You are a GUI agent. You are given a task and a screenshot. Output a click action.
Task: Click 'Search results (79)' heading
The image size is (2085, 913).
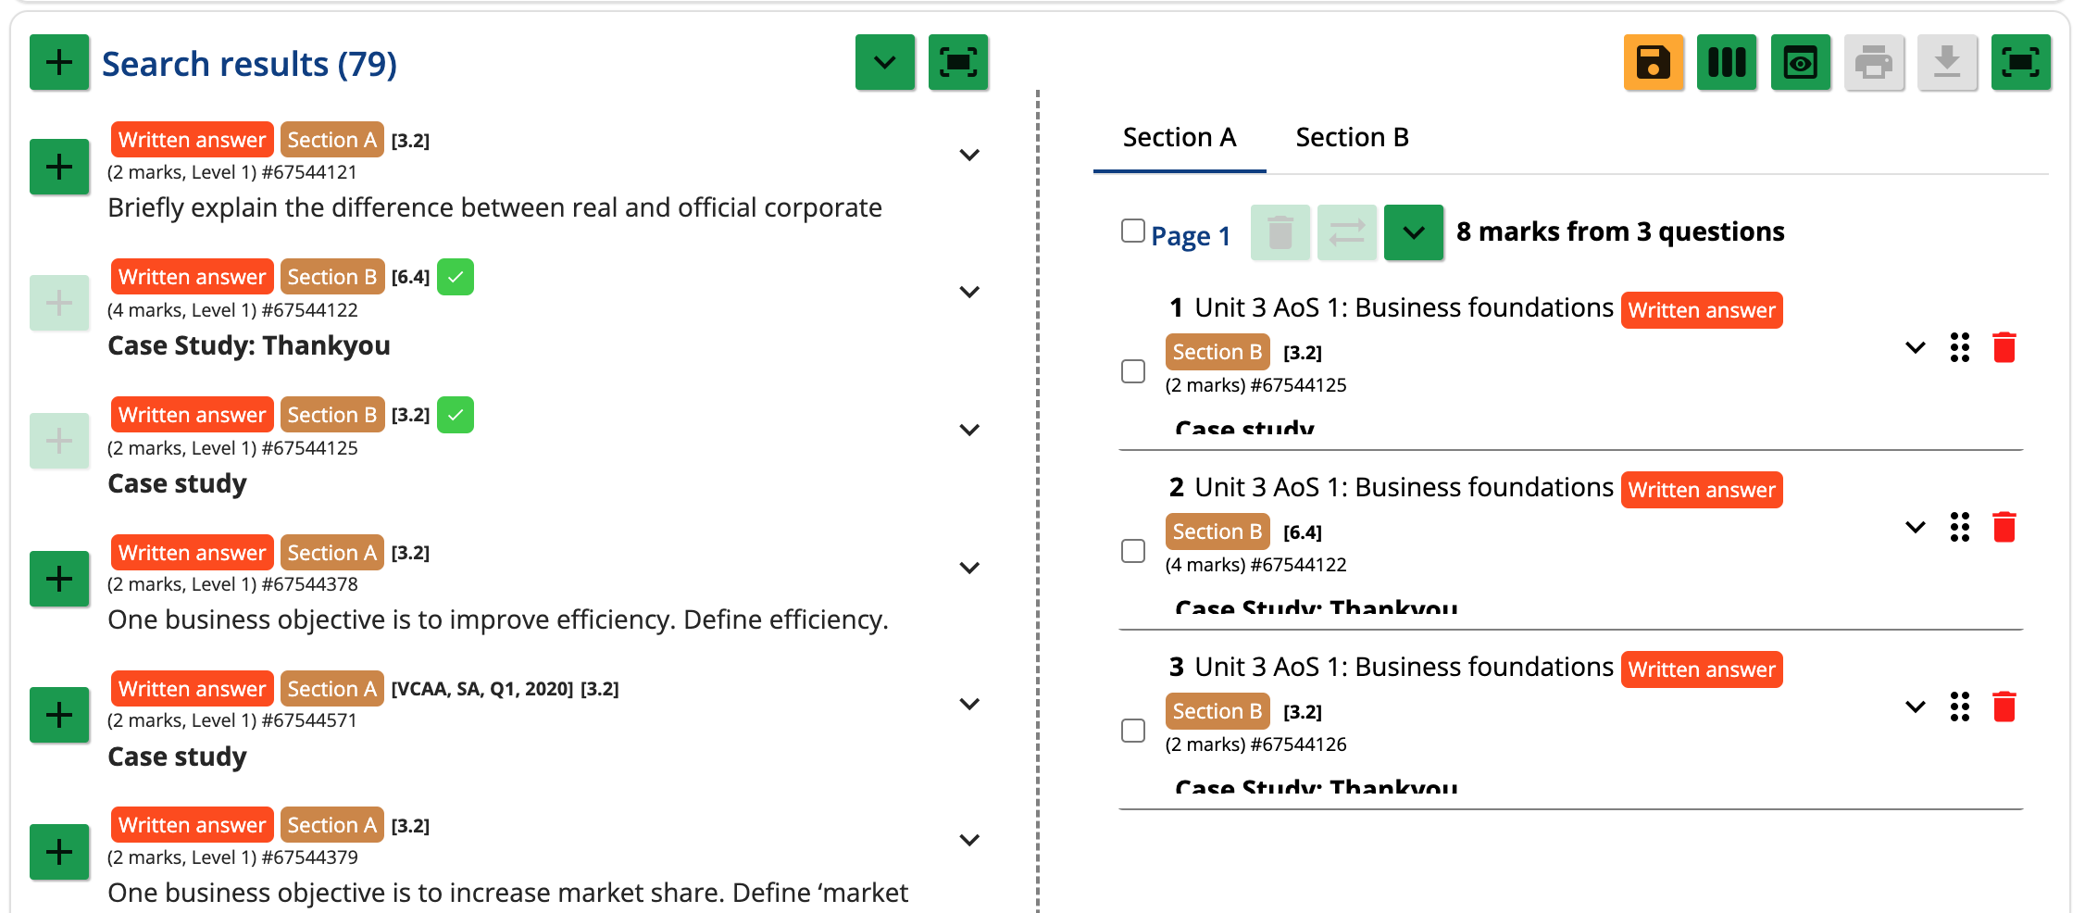tap(249, 64)
